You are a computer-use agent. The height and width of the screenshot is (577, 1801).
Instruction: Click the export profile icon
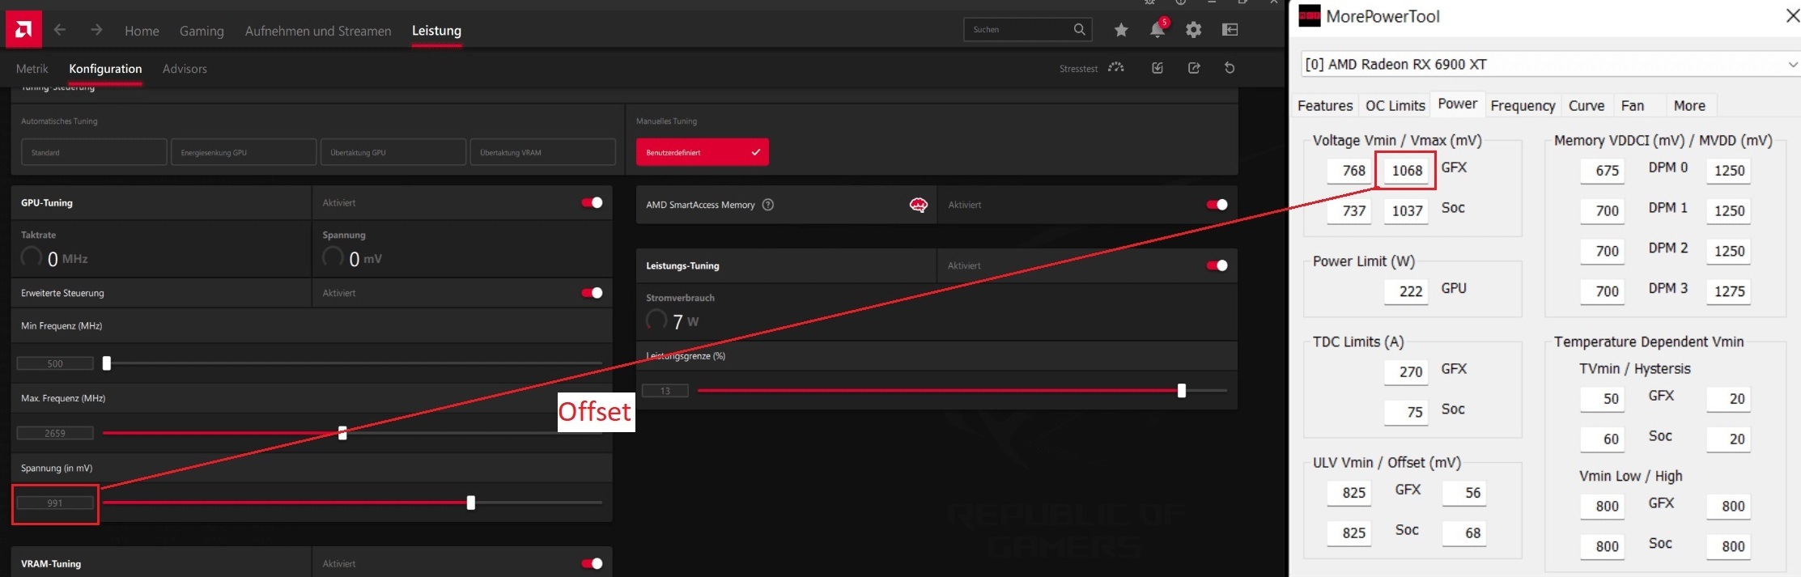(1194, 68)
